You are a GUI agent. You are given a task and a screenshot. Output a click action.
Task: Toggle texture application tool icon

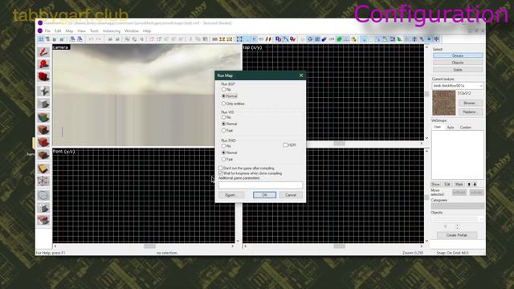(x=43, y=117)
